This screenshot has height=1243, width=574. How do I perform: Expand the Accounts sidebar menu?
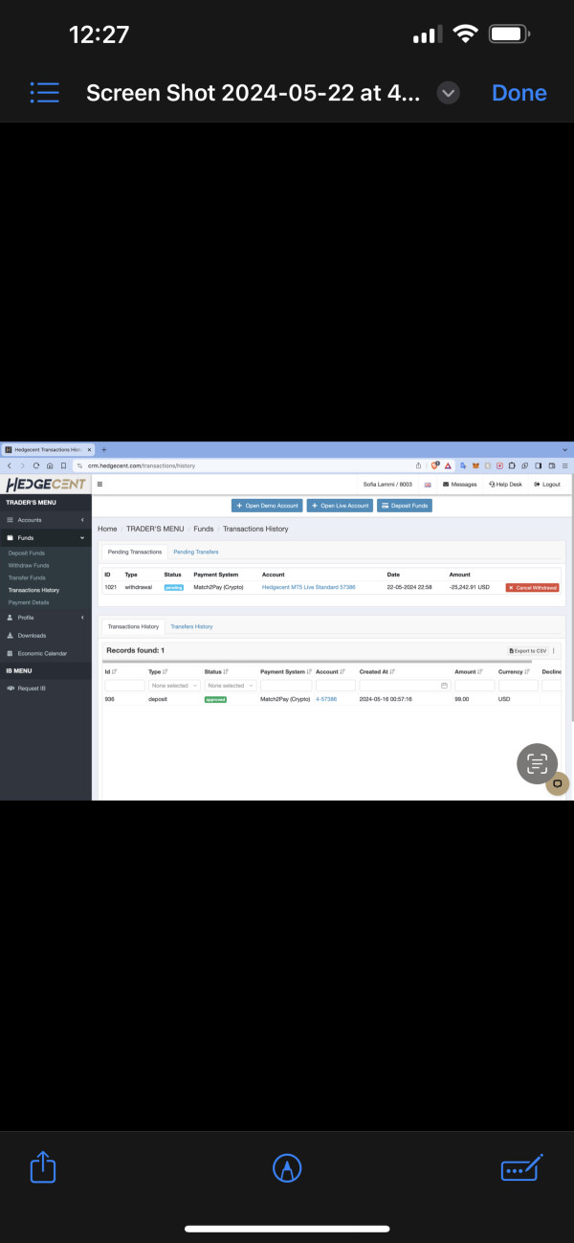pos(46,519)
